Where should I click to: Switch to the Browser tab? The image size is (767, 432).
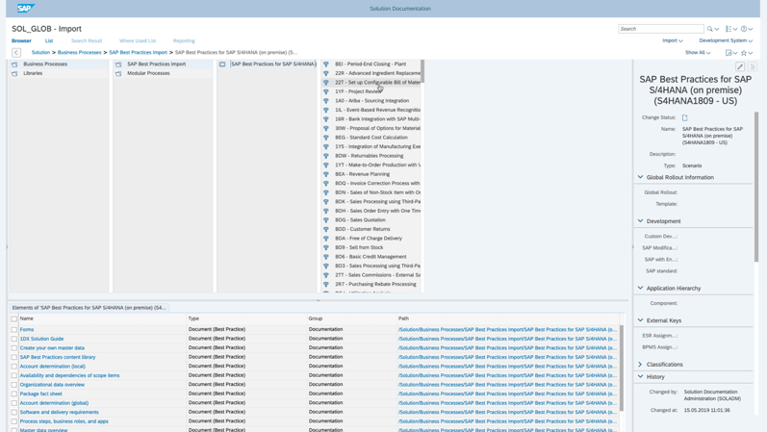point(21,40)
